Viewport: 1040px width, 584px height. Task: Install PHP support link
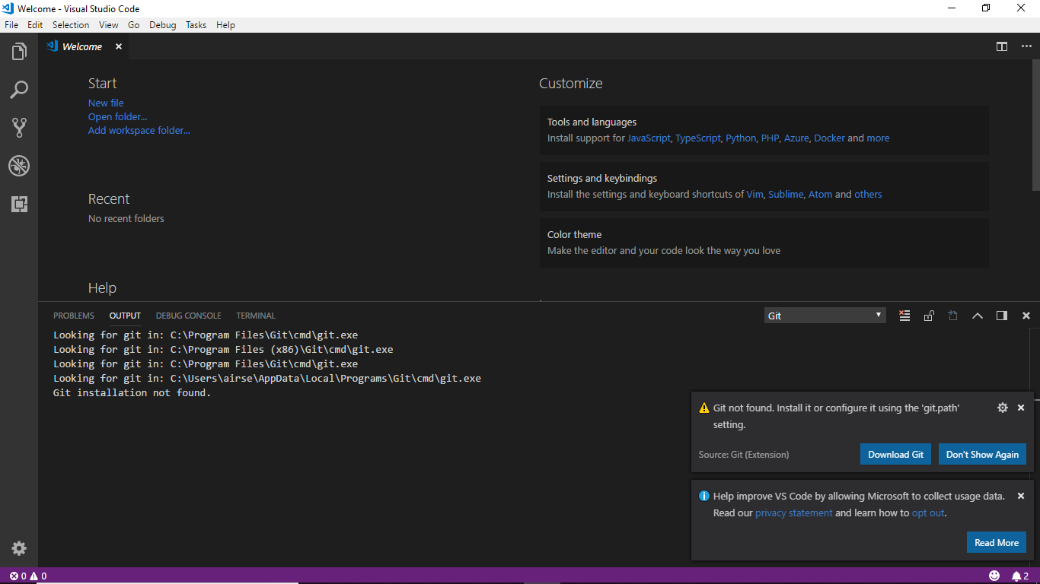770,138
